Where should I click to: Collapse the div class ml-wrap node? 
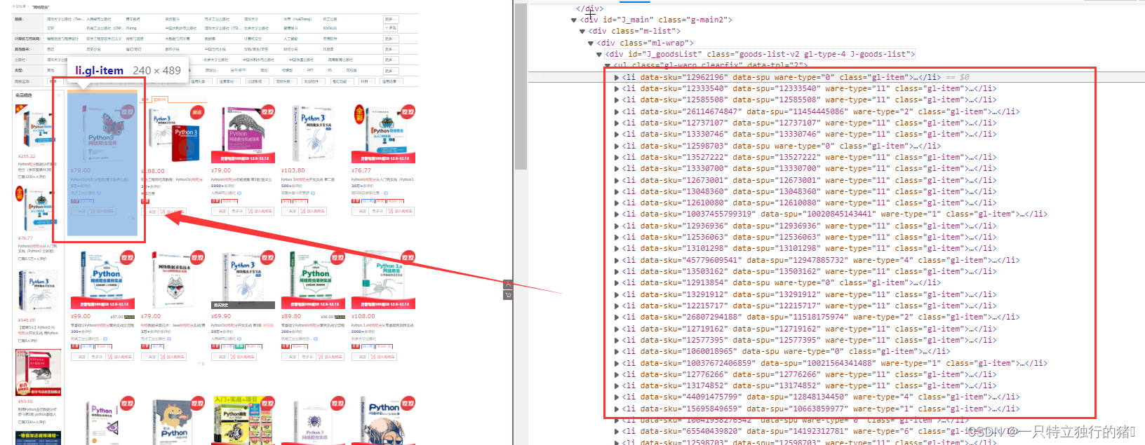pyautogui.click(x=591, y=43)
